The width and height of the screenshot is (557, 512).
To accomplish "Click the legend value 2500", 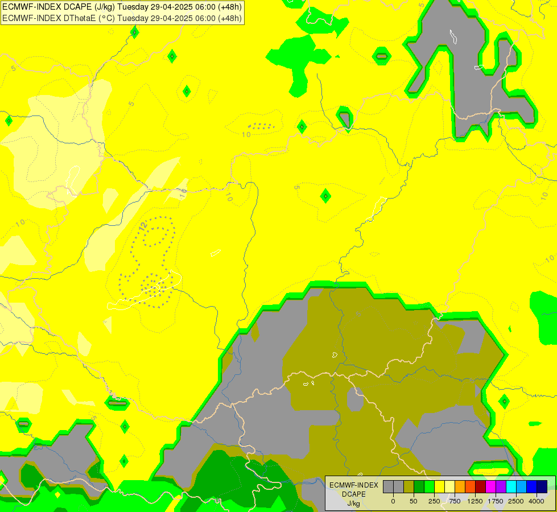I will (516, 501).
